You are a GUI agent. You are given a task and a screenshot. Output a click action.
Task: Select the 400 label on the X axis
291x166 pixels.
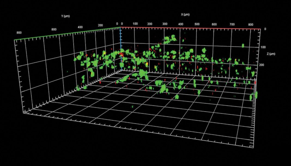coord(181,24)
